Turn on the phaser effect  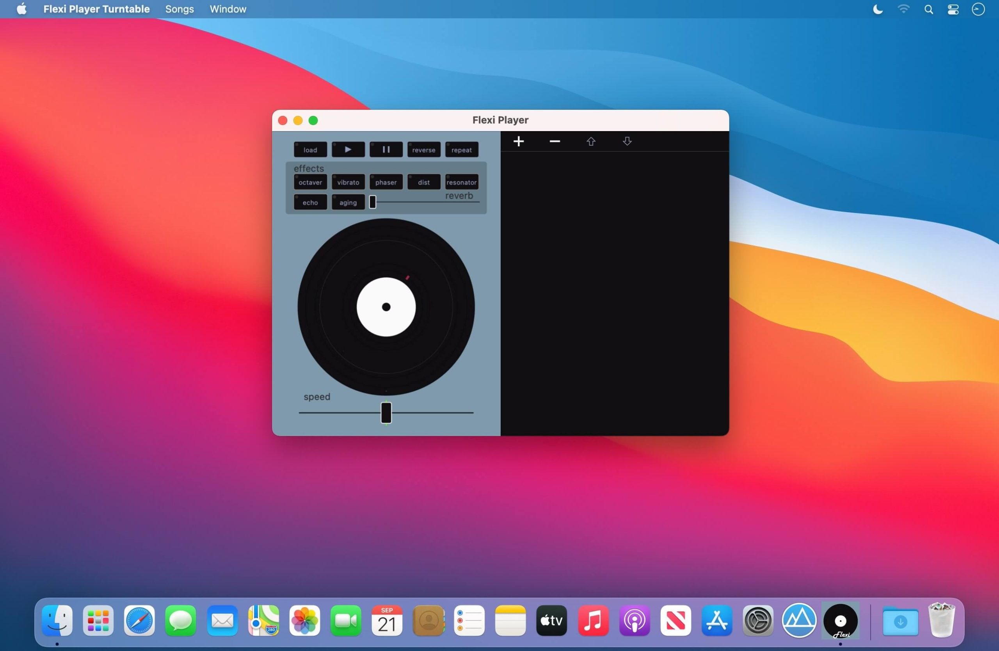coord(386,182)
